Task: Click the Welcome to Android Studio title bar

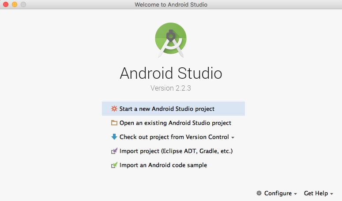Action: [x=171, y=5]
